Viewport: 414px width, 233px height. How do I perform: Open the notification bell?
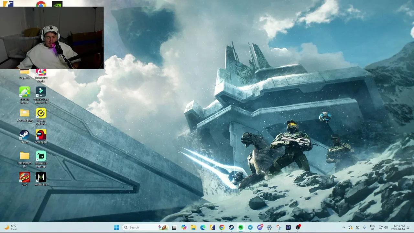pos(409,227)
